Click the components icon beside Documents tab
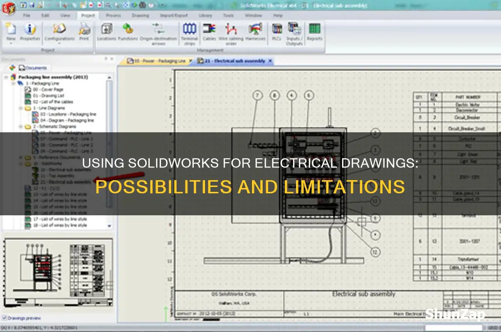 [x=12, y=67]
